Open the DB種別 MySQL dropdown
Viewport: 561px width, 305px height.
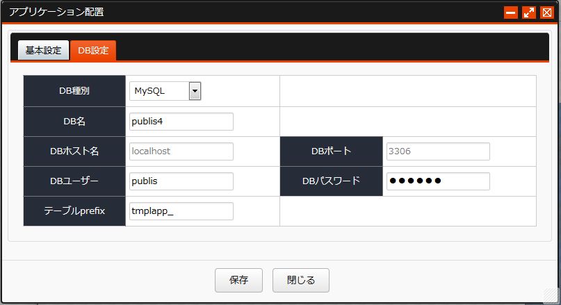(x=165, y=91)
